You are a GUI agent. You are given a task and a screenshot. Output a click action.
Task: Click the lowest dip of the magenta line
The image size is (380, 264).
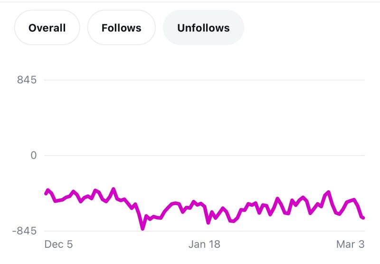142,228
